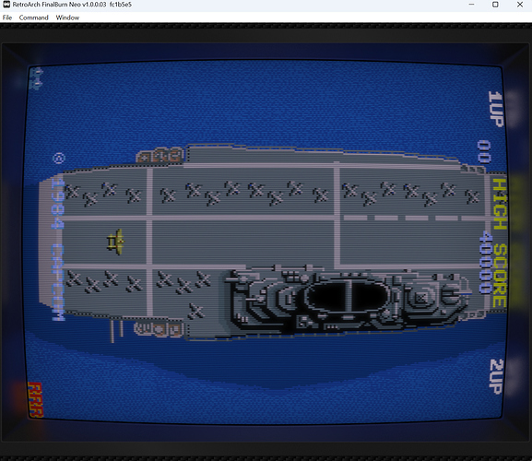Select the yellow player fighter plane
Screen dimensions: 532x461
115,242
